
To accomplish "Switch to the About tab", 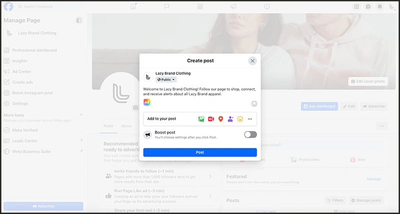I will click(126, 126).
